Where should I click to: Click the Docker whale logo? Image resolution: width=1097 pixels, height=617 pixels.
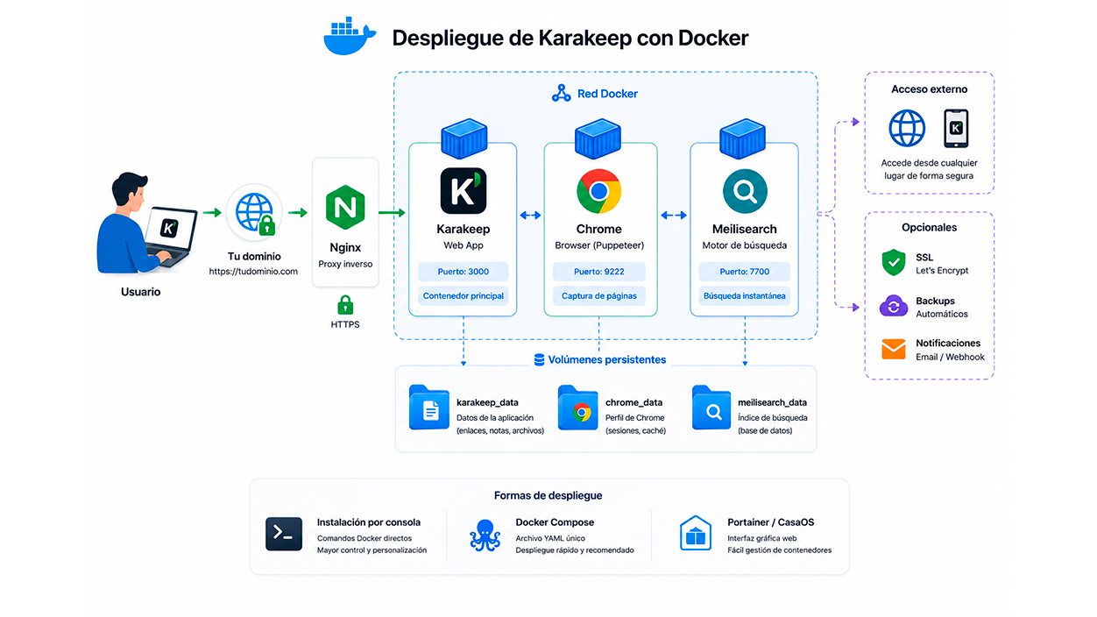(x=350, y=37)
